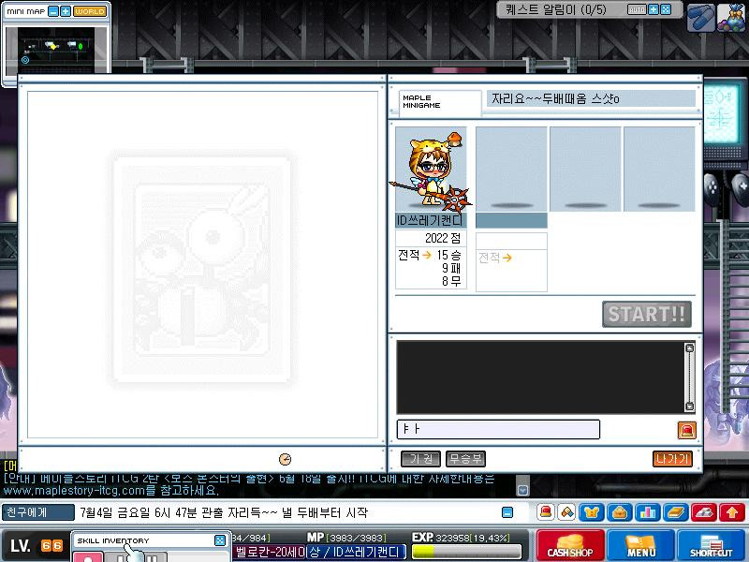This screenshot has width=749, height=562.
Task: Open chat target dropdown 친구에게
Action: coord(37,512)
